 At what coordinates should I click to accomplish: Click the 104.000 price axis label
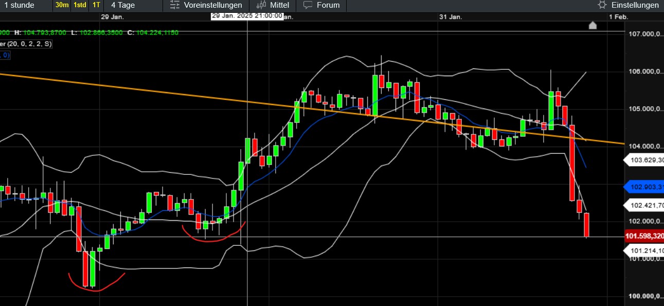point(645,147)
